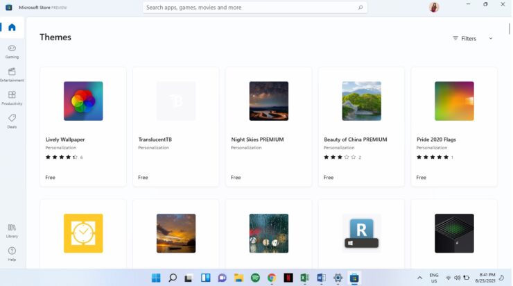This screenshot has height=286, width=513.
Task: Show hidden system tray icons
Action: point(419,278)
